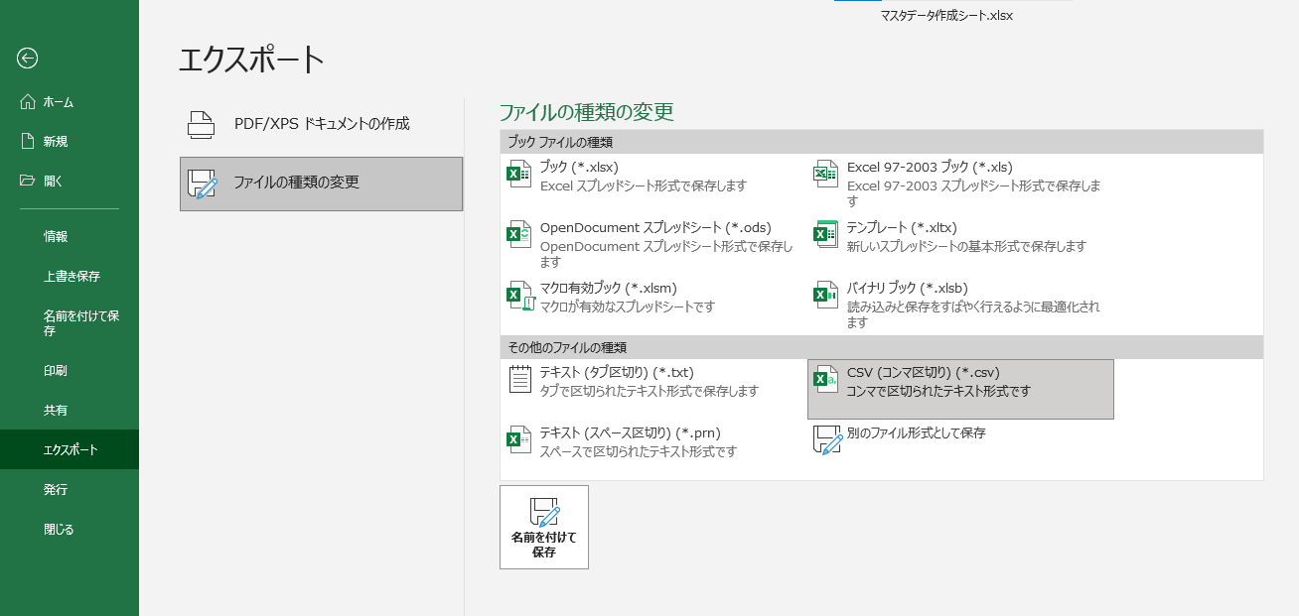Choose the Excel 97-2003 workbook (*.xls) icon

click(826, 175)
